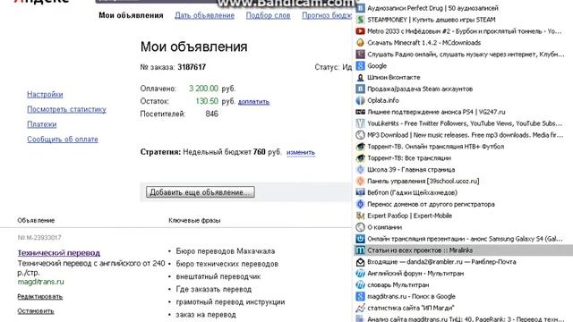Click the Английский форум Мультитран icon

pyautogui.click(x=360, y=274)
